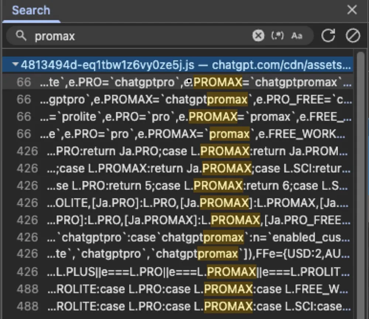This screenshot has height=319, width=369.
Task: Open line 66 result starting =`prolite`
Action: point(178,117)
